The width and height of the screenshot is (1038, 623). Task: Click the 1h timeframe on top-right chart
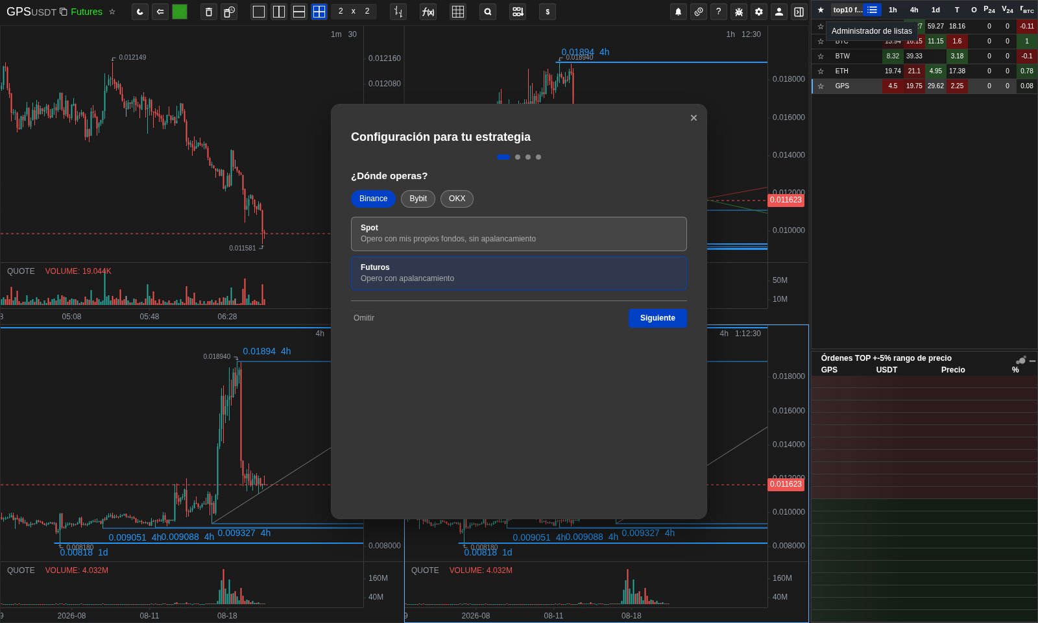click(730, 34)
